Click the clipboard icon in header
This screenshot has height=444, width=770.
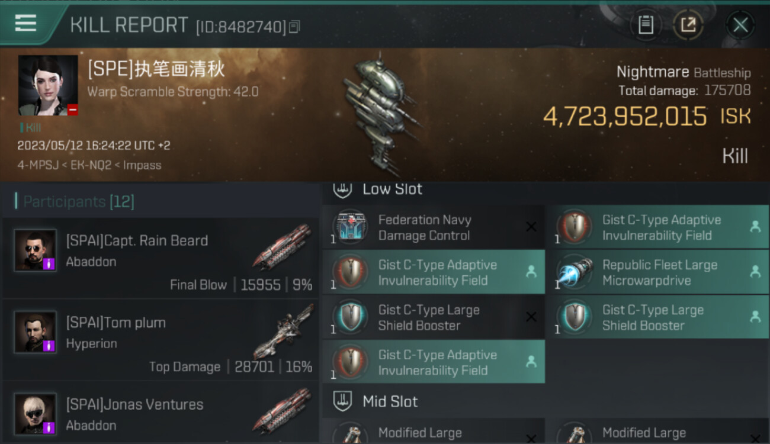coord(646,25)
